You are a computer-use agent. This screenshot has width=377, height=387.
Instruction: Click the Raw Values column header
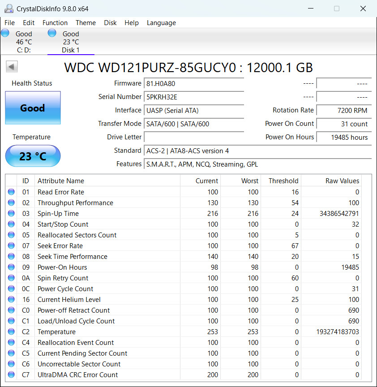331,181
